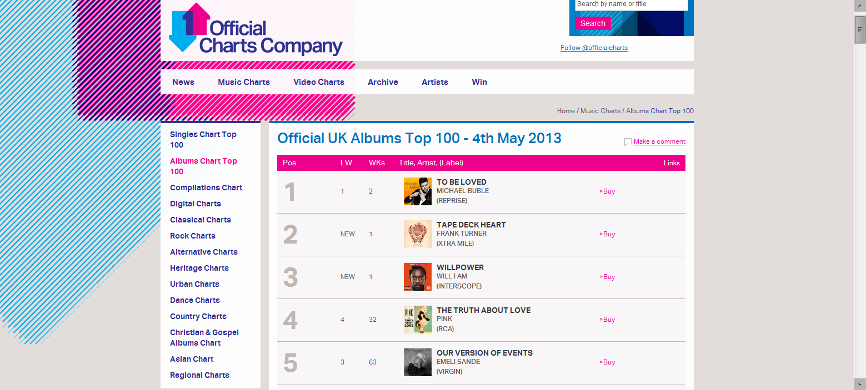Open the To Be Loved album cover
The image size is (866, 390).
coord(418,191)
